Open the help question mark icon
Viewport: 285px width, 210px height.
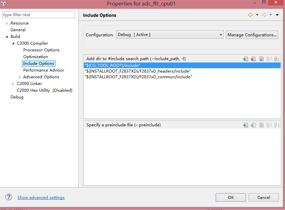point(9,197)
